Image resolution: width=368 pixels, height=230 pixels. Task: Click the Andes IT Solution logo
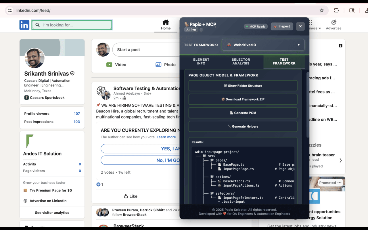tap(30, 141)
